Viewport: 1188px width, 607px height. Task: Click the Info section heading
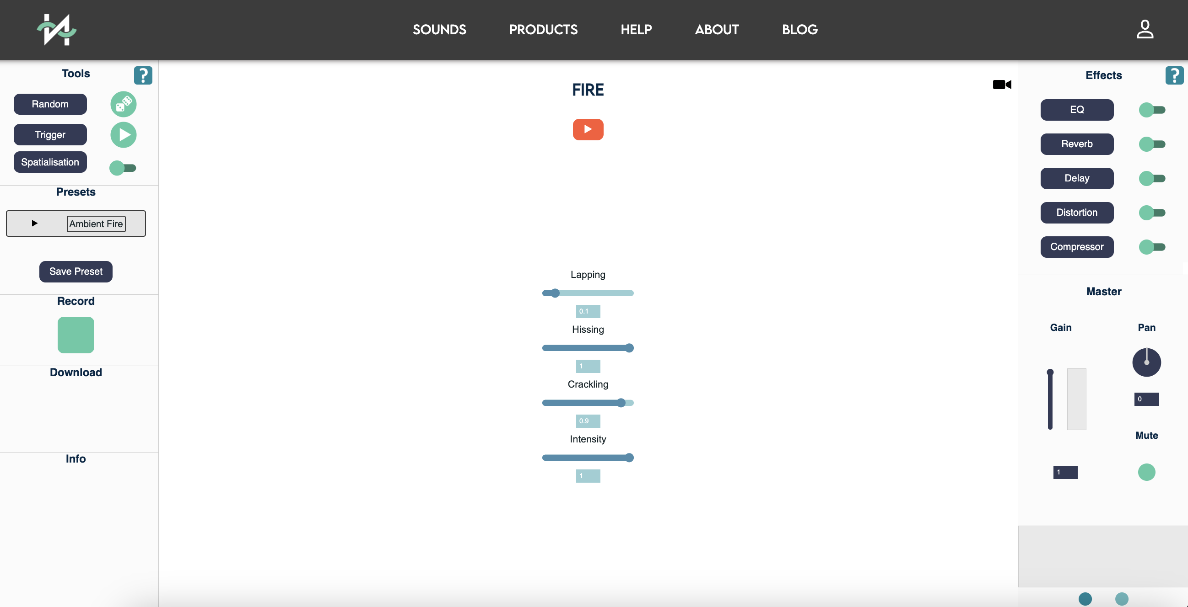[76, 459]
